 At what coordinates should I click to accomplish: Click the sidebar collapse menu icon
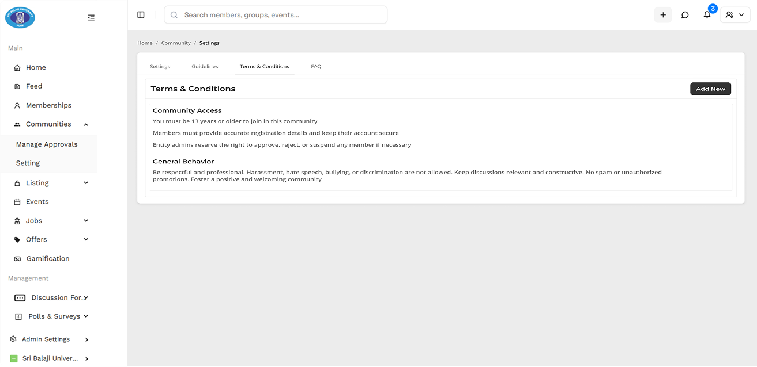click(91, 18)
